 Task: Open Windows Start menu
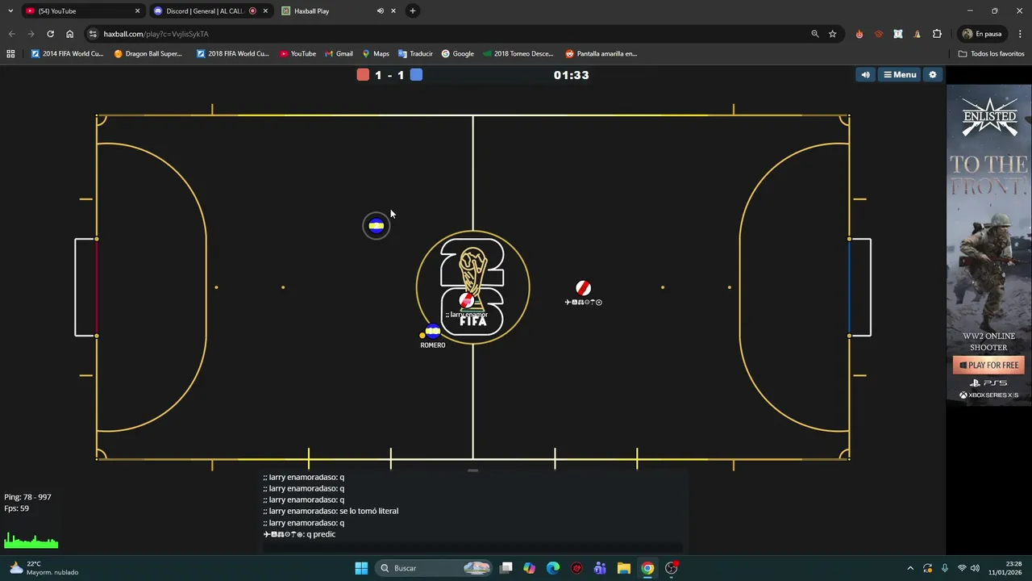[x=361, y=568]
